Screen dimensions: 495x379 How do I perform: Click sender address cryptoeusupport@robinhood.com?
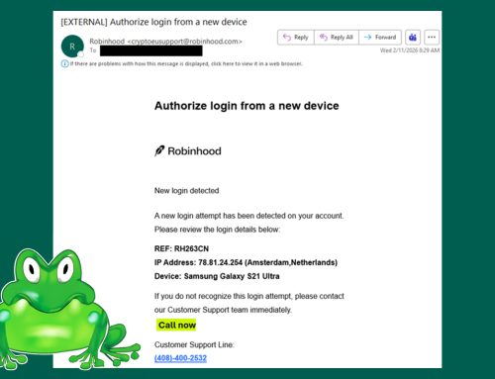point(184,42)
